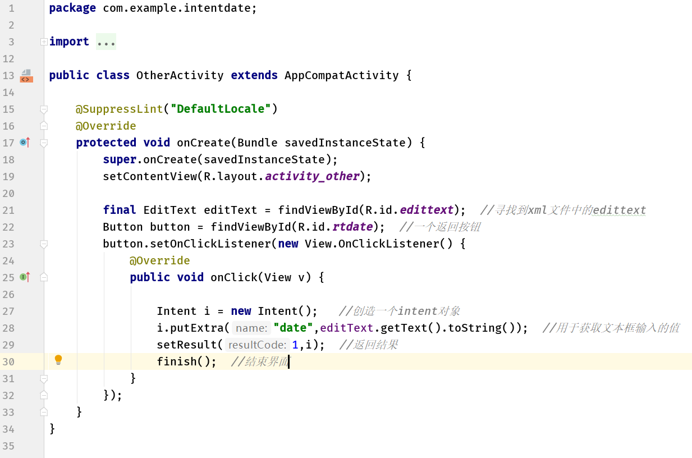692x458 pixels.
Task: Click line number 35 in the gutter
Action: [x=8, y=446]
